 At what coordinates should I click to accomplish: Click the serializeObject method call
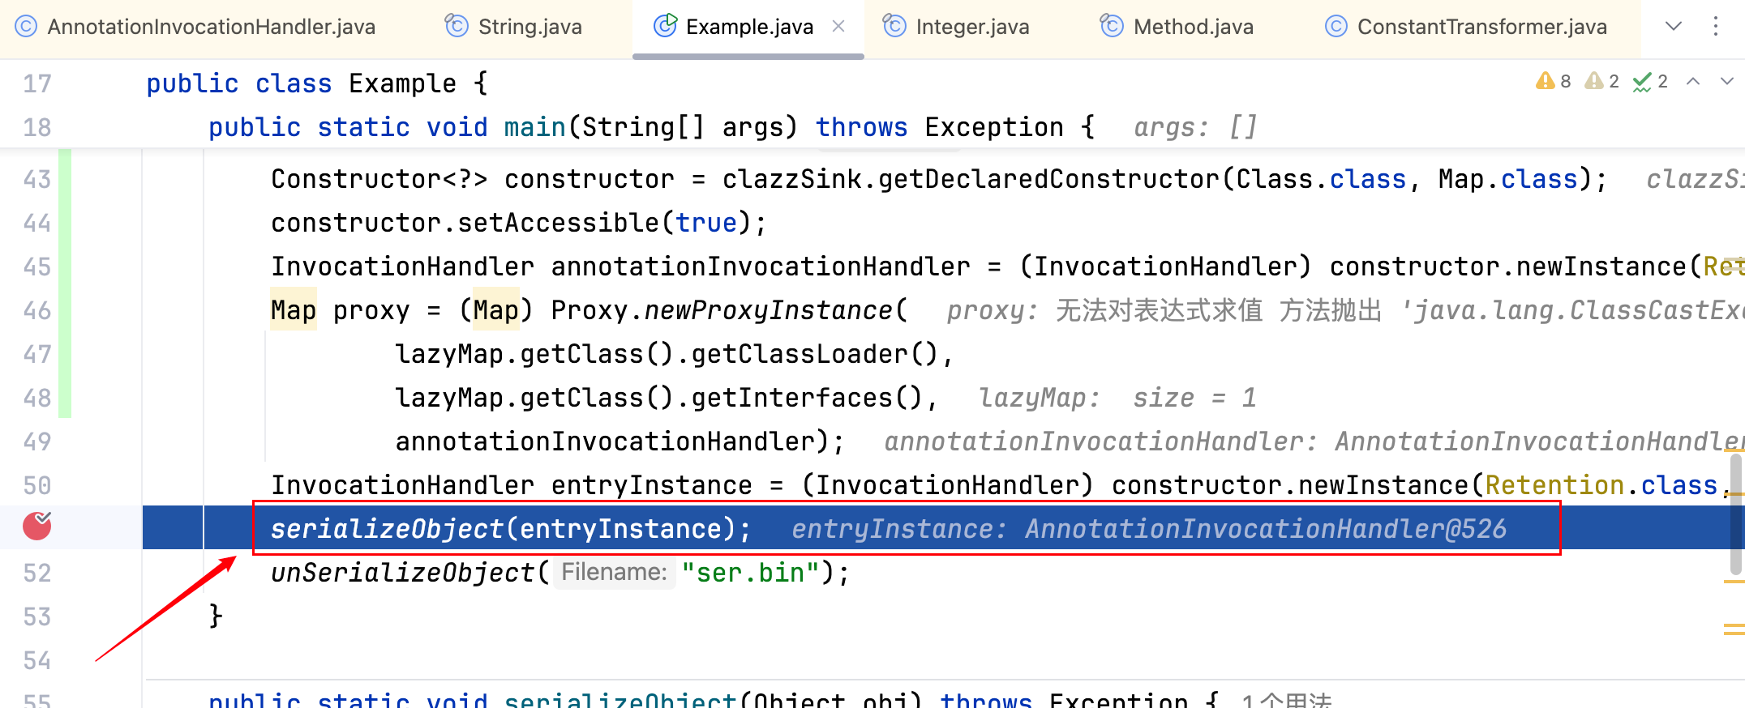pyautogui.click(x=387, y=529)
